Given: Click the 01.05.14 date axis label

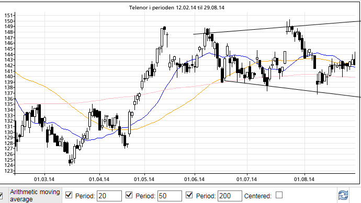Looking at the screenshot, I should pyautogui.click(x=144, y=180).
